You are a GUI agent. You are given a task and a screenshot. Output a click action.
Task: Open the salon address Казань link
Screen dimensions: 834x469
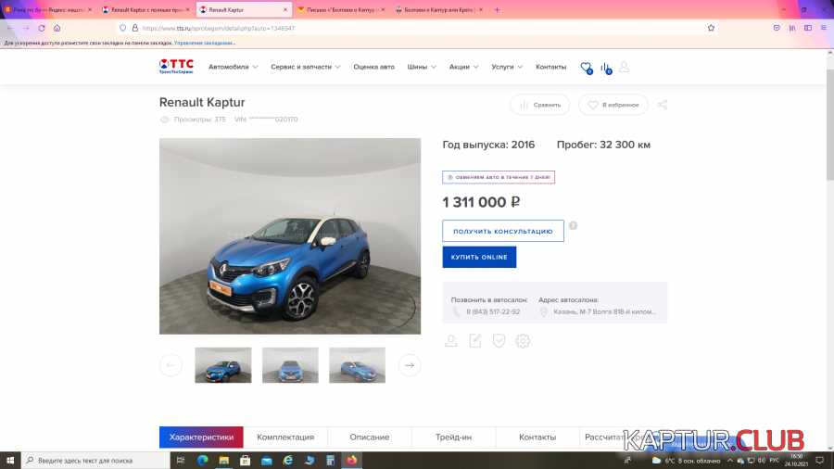[x=605, y=312]
